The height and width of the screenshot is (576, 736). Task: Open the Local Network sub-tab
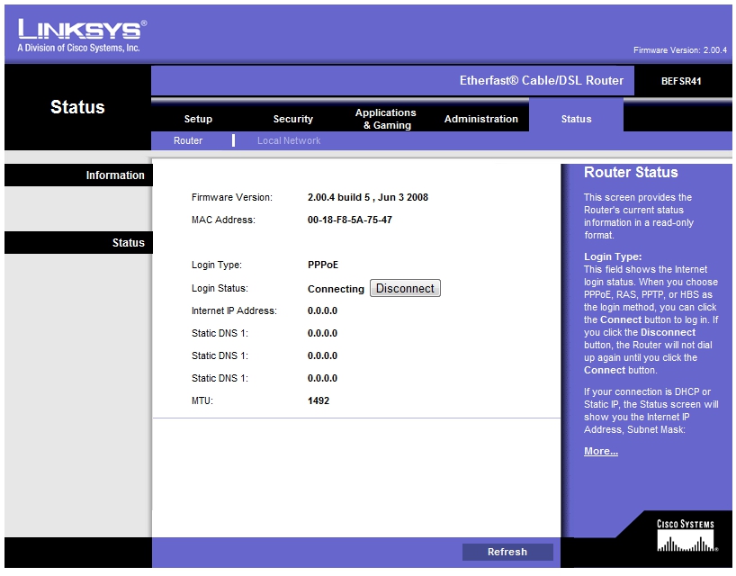tap(289, 140)
